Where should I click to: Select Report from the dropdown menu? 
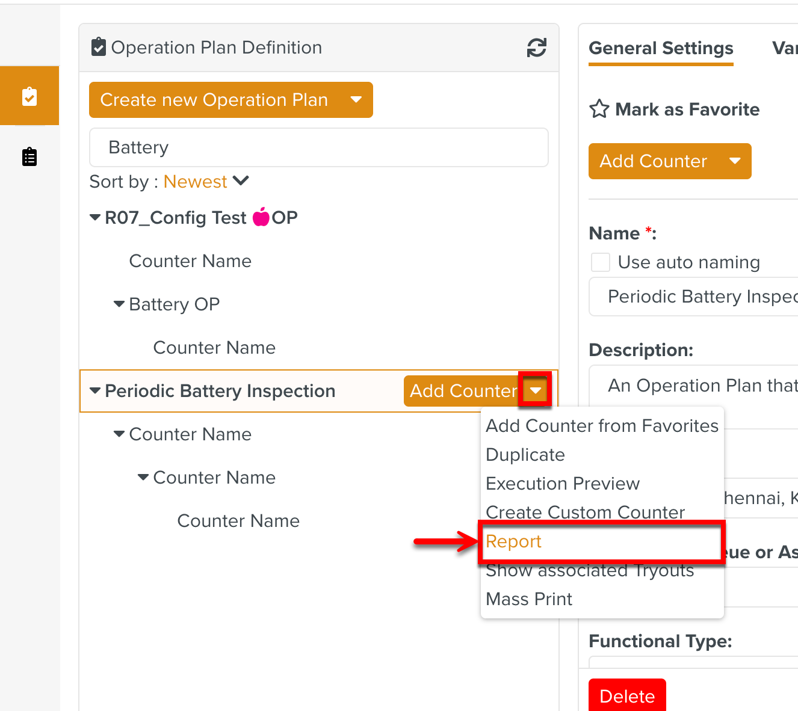[513, 541]
